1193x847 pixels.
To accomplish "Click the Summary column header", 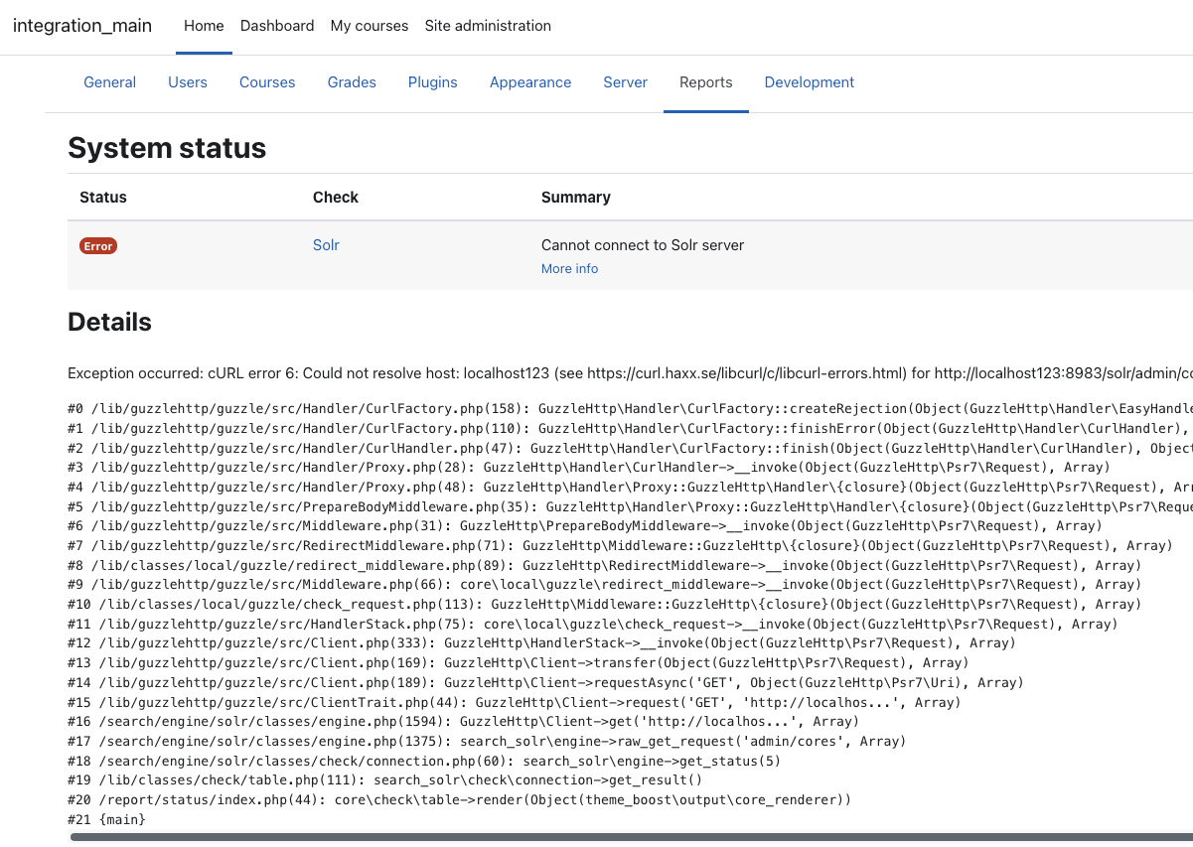I will click(x=576, y=198).
